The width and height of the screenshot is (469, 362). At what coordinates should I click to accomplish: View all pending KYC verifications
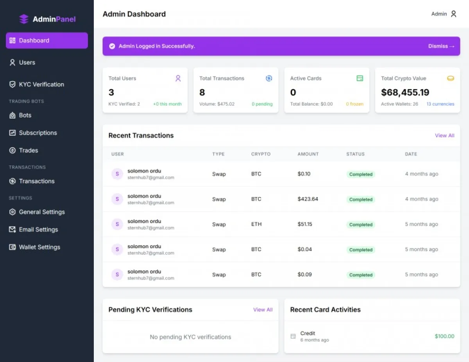(263, 310)
